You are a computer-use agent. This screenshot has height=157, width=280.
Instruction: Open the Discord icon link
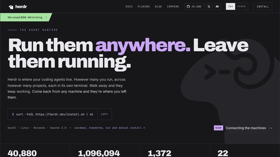pyautogui.click(x=217, y=7)
